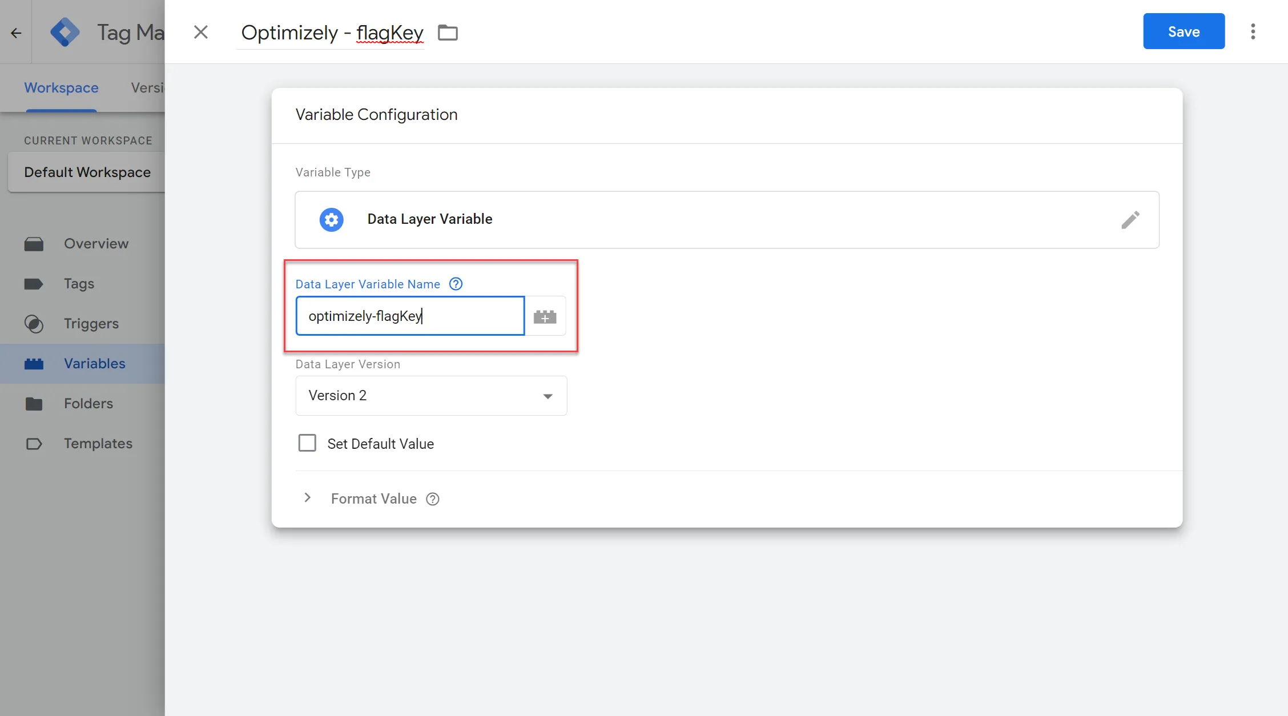1288x716 pixels.
Task: Click the Overview briefcase icon
Action: (x=34, y=244)
